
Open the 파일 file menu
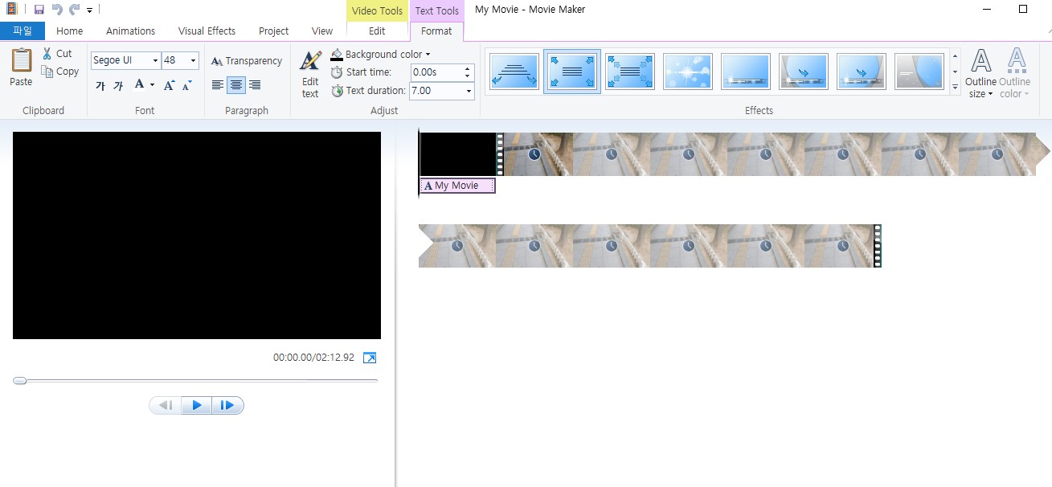point(23,31)
